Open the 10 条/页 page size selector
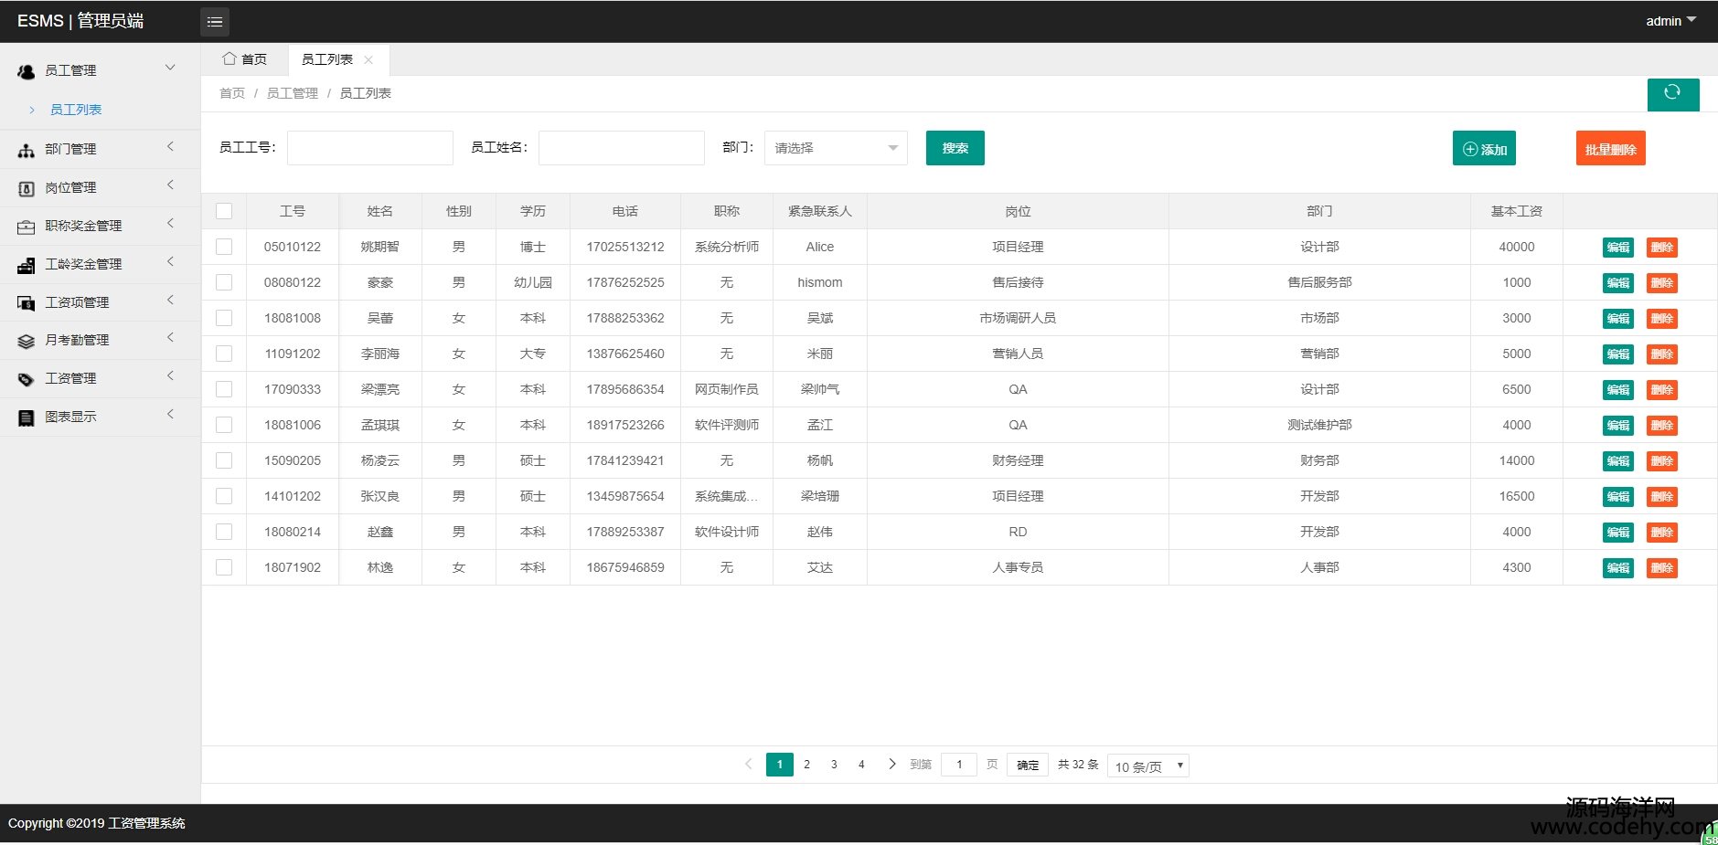Image resolution: width=1718 pixels, height=845 pixels. click(1147, 766)
